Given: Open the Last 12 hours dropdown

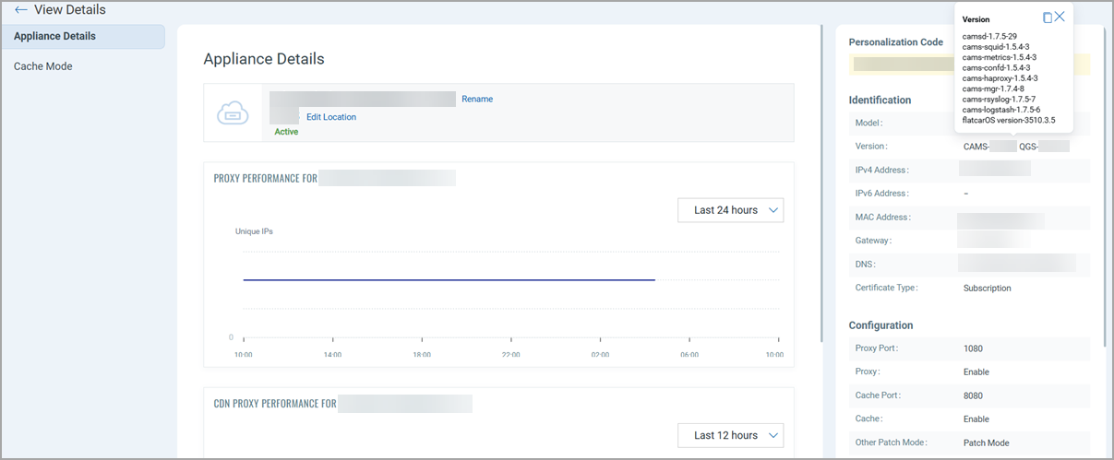Looking at the screenshot, I should pyautogui.click(x=730, y=435).
